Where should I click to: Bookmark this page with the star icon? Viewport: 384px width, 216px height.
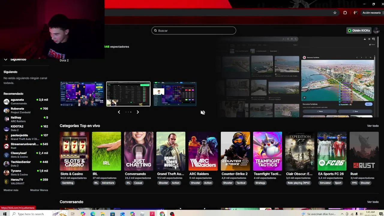[x=335, y=13]
